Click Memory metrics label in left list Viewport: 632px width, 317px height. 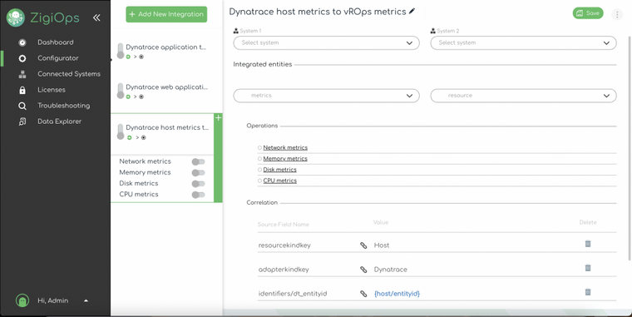(x=145, y=172)
